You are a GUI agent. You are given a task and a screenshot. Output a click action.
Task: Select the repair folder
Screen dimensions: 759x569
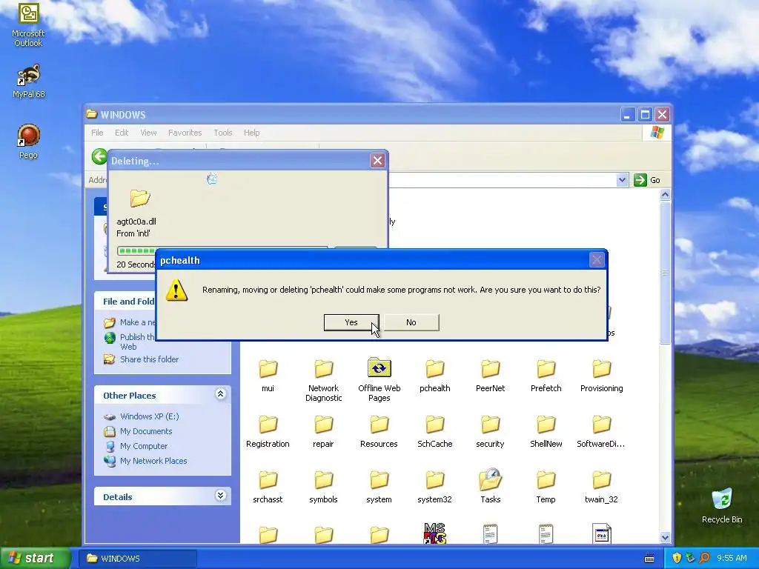pyautogui.click(x=323, y=431)
